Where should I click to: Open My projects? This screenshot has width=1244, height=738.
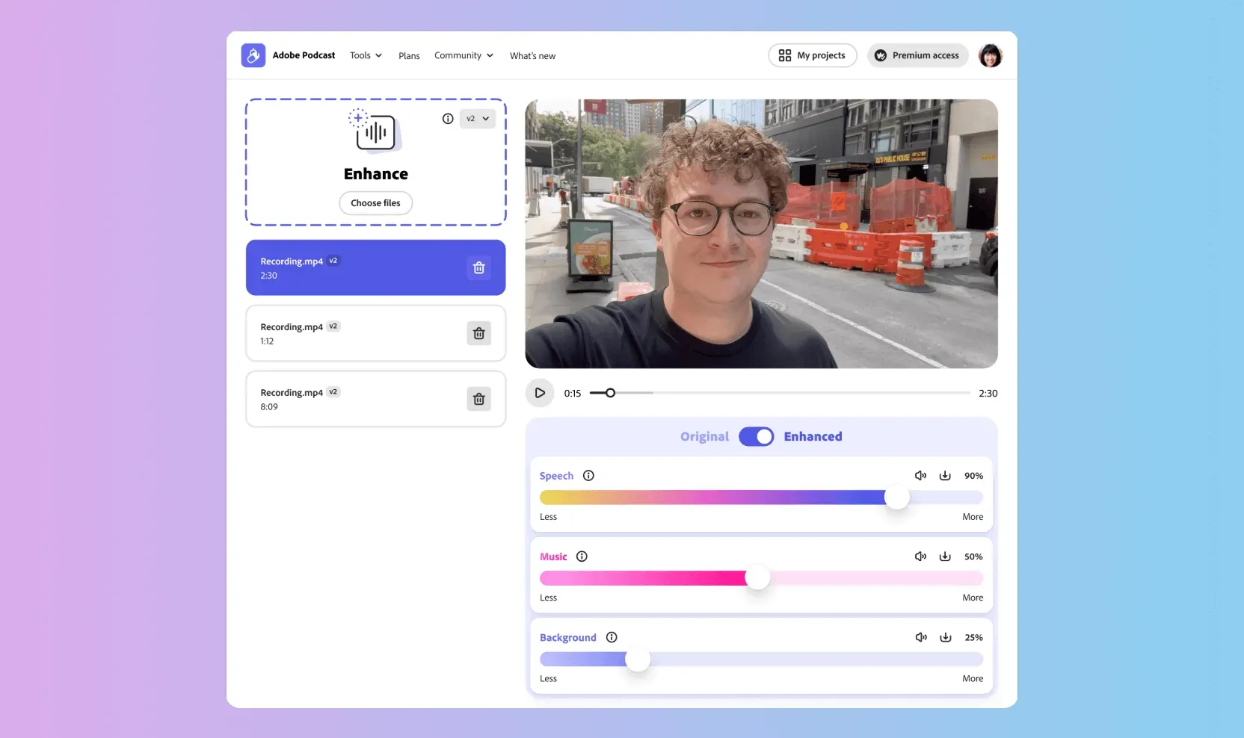pos(812,55)
